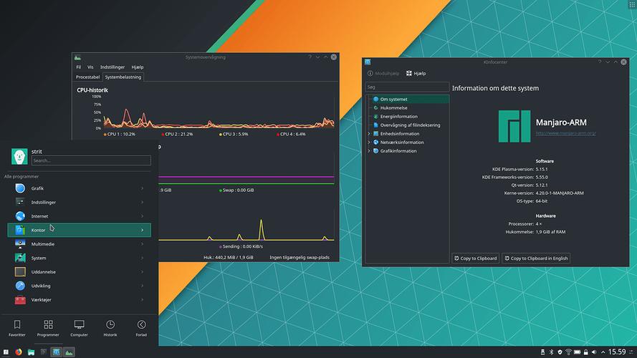
Task: Click the Copy to Clipboard button
Action: (x=475, y=258)
